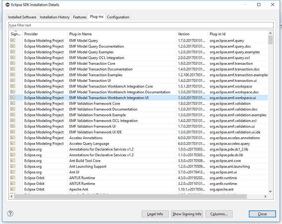
Task: Open the Columns... dialog button
Action: (x=219, y=214)
